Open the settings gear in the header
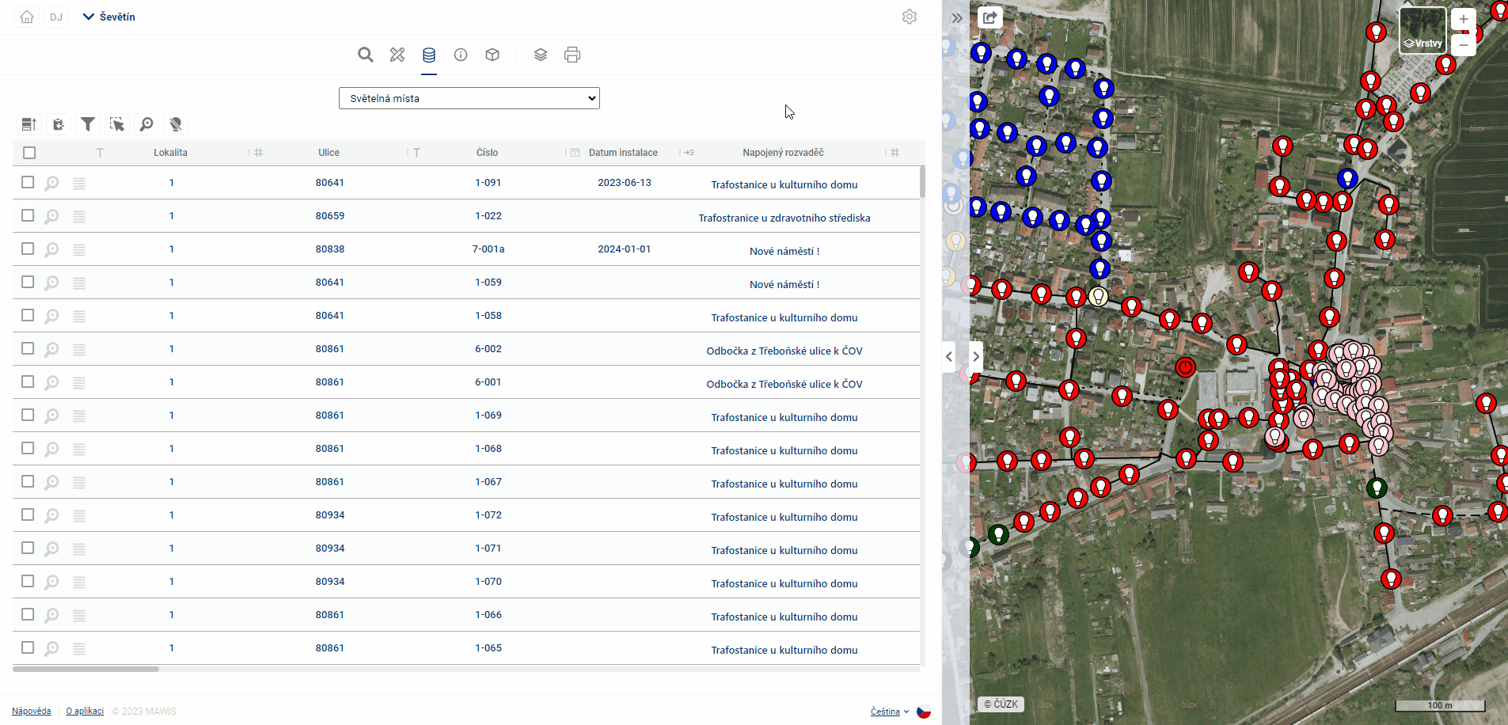The width and height of the screenshot is (1508, 725). [x=910, y=17]
